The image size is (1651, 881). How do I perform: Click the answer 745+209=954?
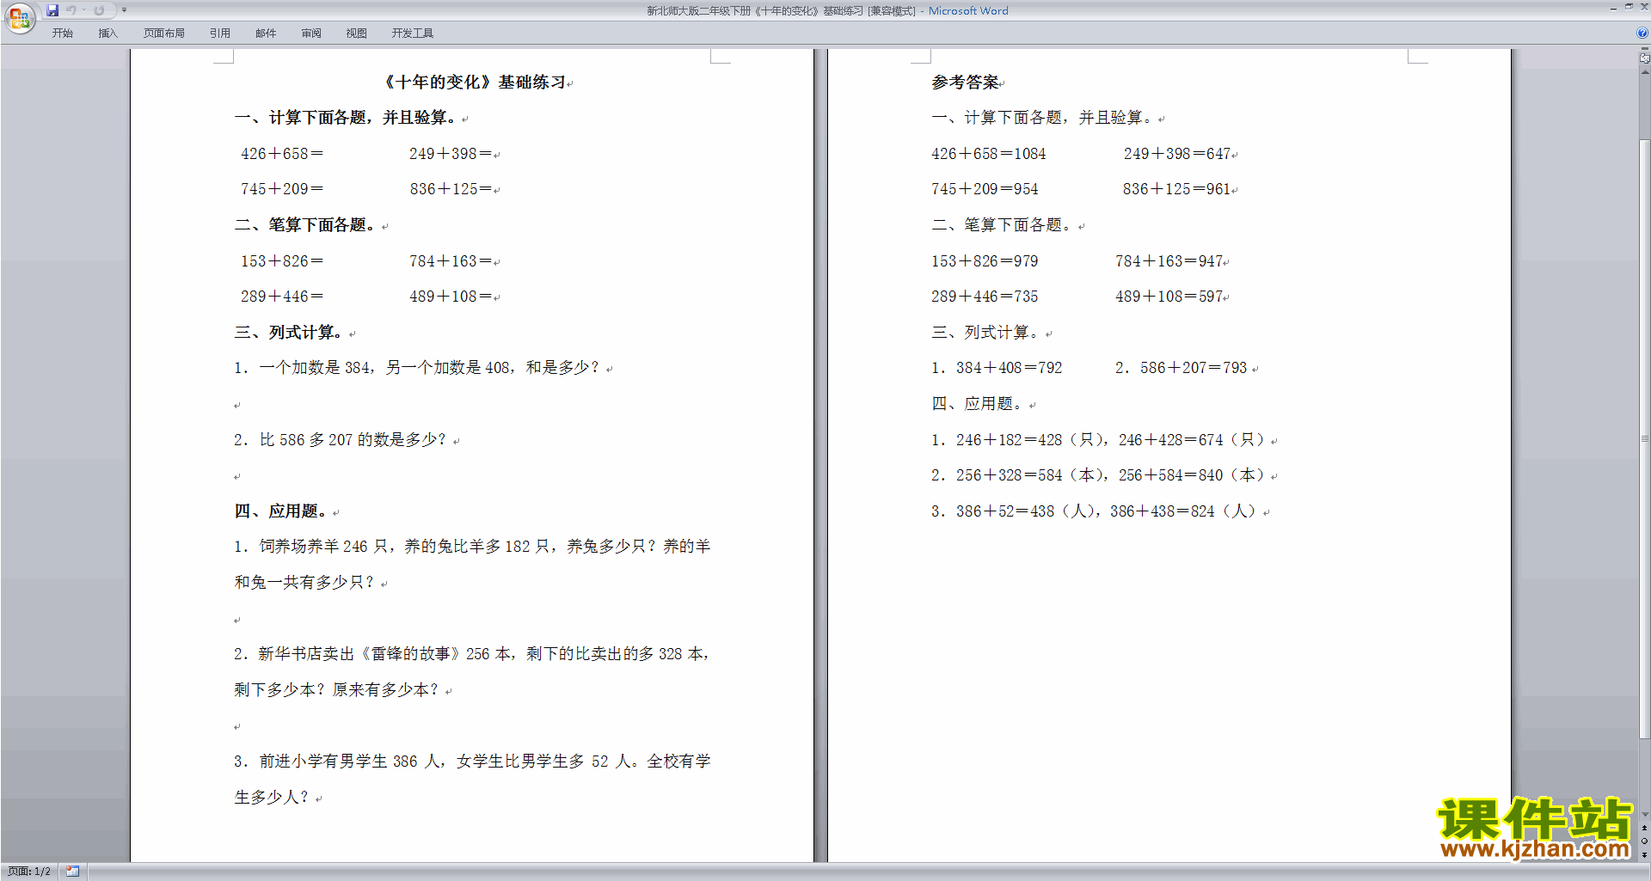pos(985,189)
